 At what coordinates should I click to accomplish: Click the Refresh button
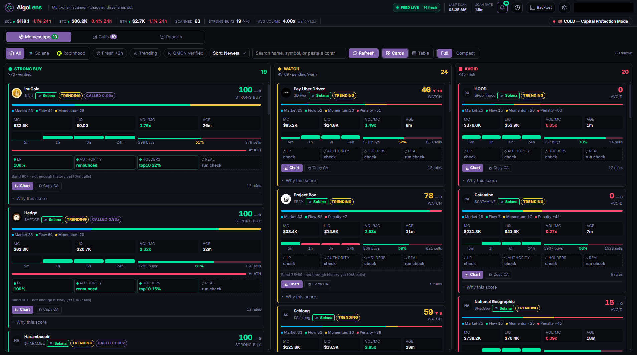(364, 53)
